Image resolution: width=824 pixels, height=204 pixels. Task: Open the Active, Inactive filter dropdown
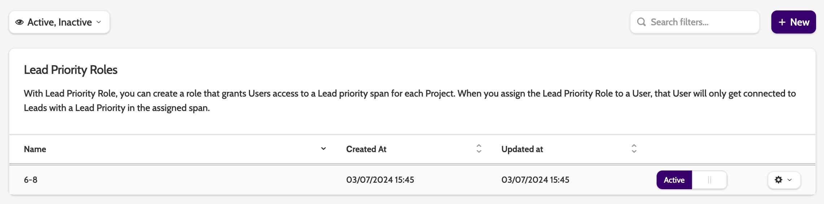[60, 22]
